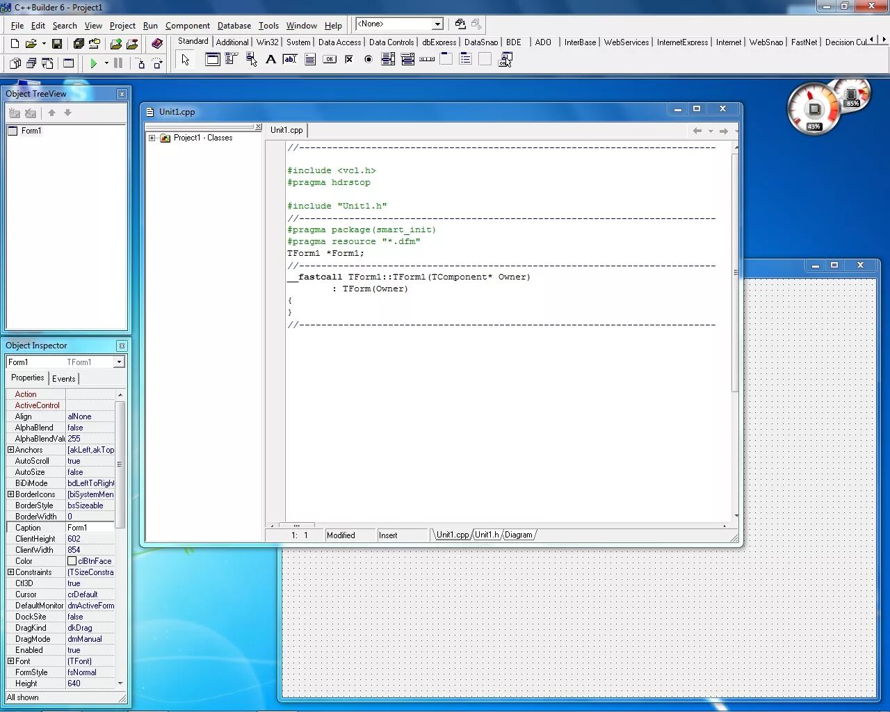Open the Tools menu
This screenshot has width=890, height=712.
point(268,26)
